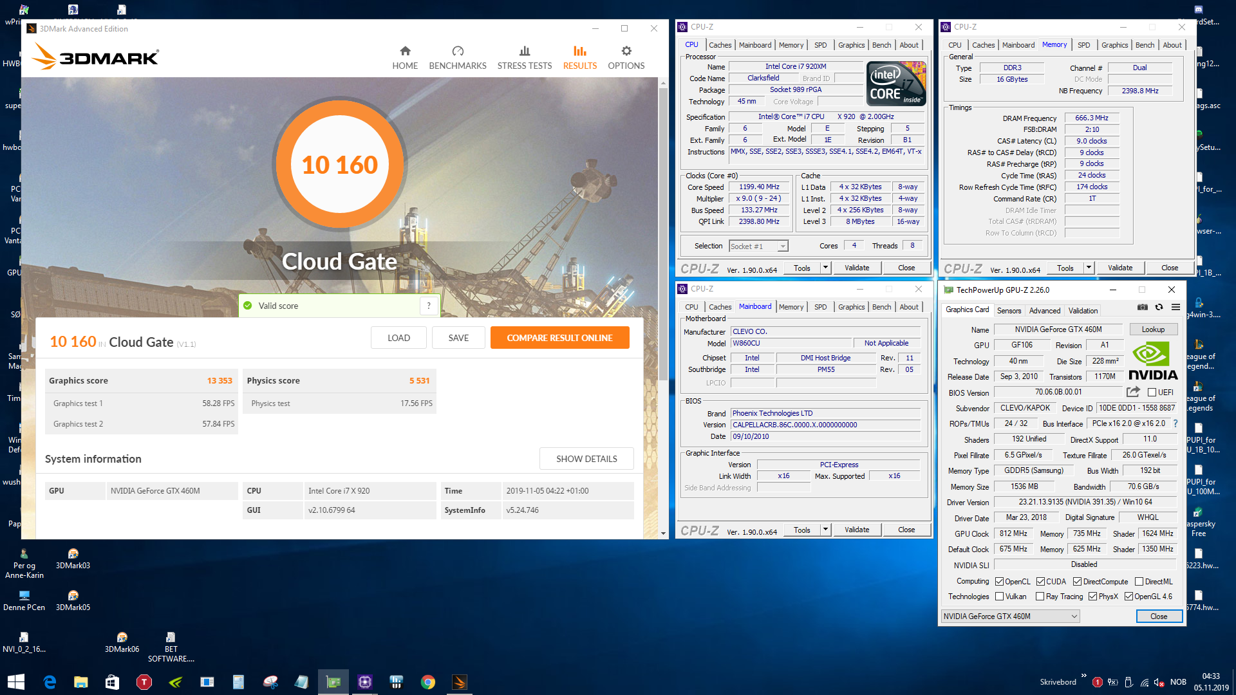Switch to Caches tab in CPU-Z CPU window
Screen dimensions: 1236x695
coord(720,45)
